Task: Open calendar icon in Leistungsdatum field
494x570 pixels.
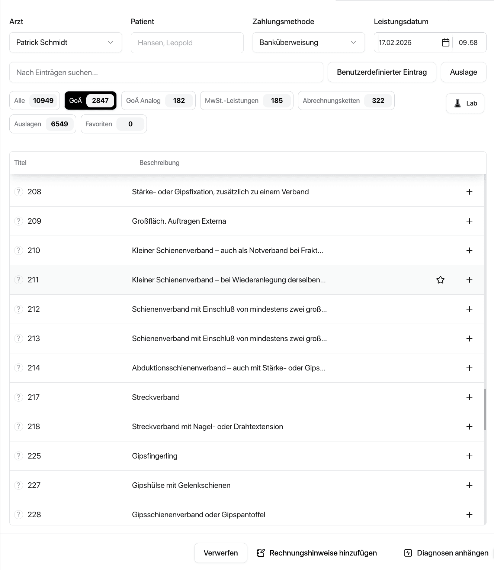Action: pyautogui.click(x=445, y=42)
